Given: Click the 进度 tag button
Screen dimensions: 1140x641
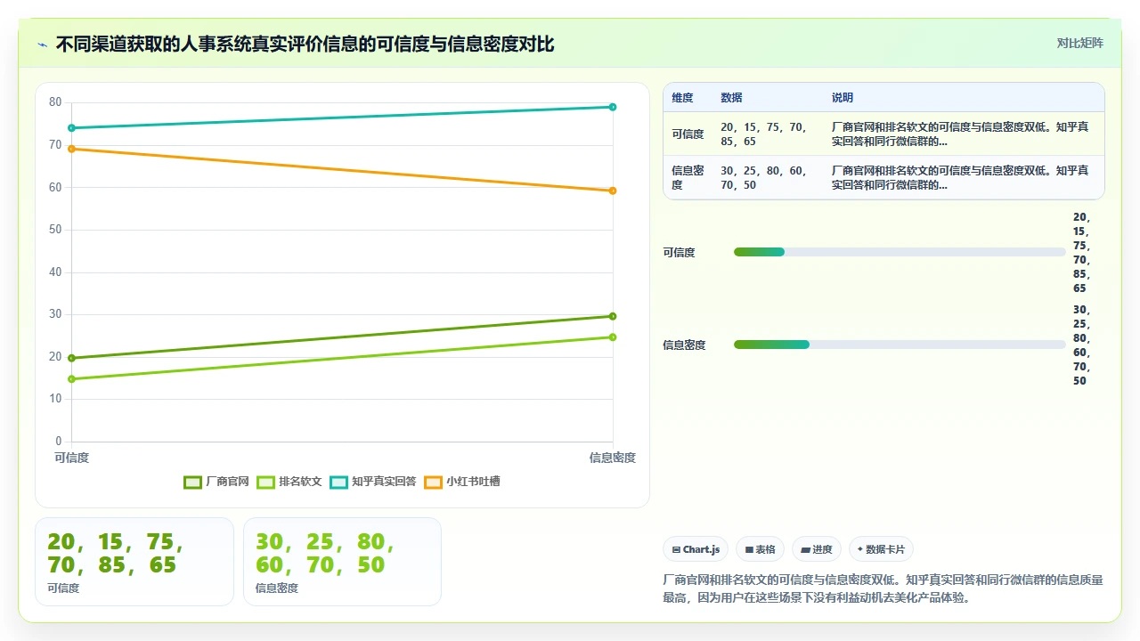Looking at the screenshot, I should [817, 549].
